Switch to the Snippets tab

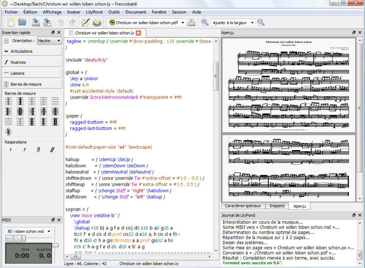pyautogui.click(x=277, y=206)
